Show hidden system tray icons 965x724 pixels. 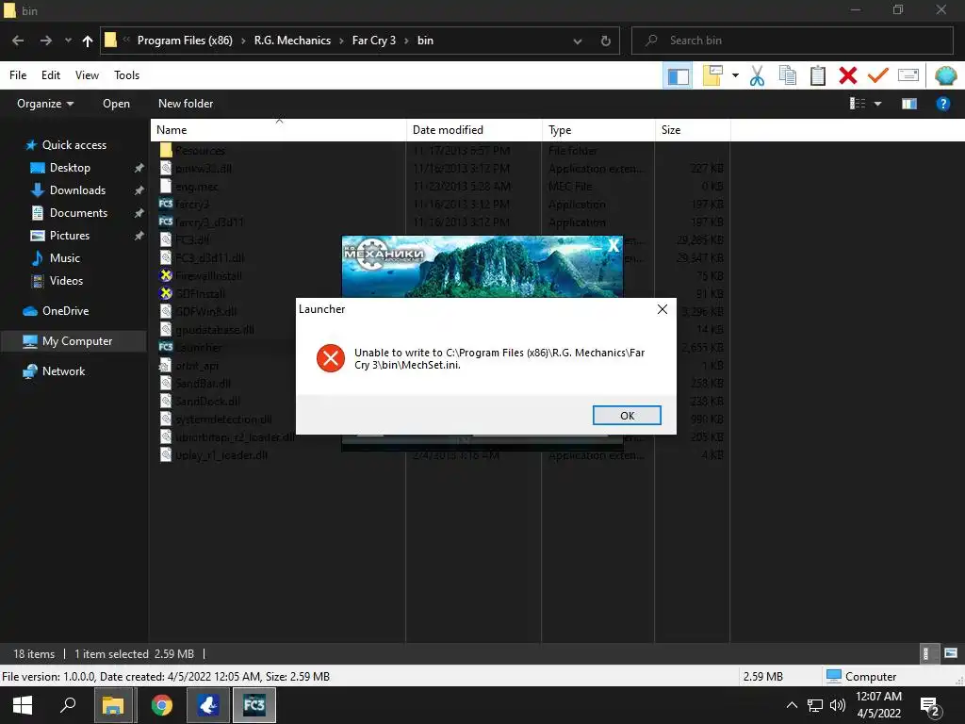[x=792, y=705]
